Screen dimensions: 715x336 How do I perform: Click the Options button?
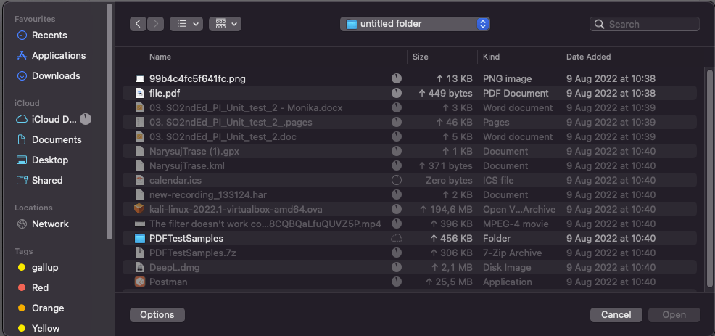tap(157, 314)
